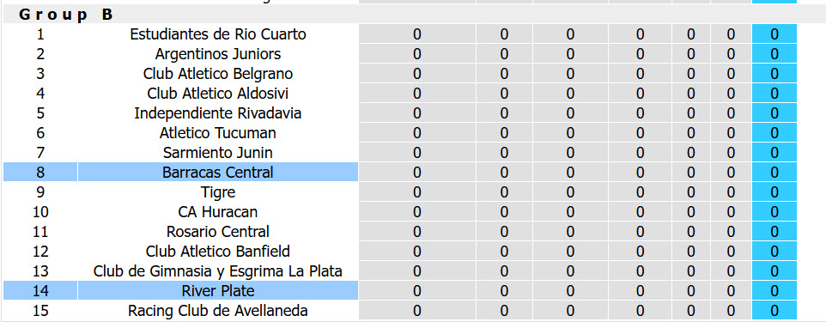
Task: Click CA Huracan team name
Action: tap(217, 212)
